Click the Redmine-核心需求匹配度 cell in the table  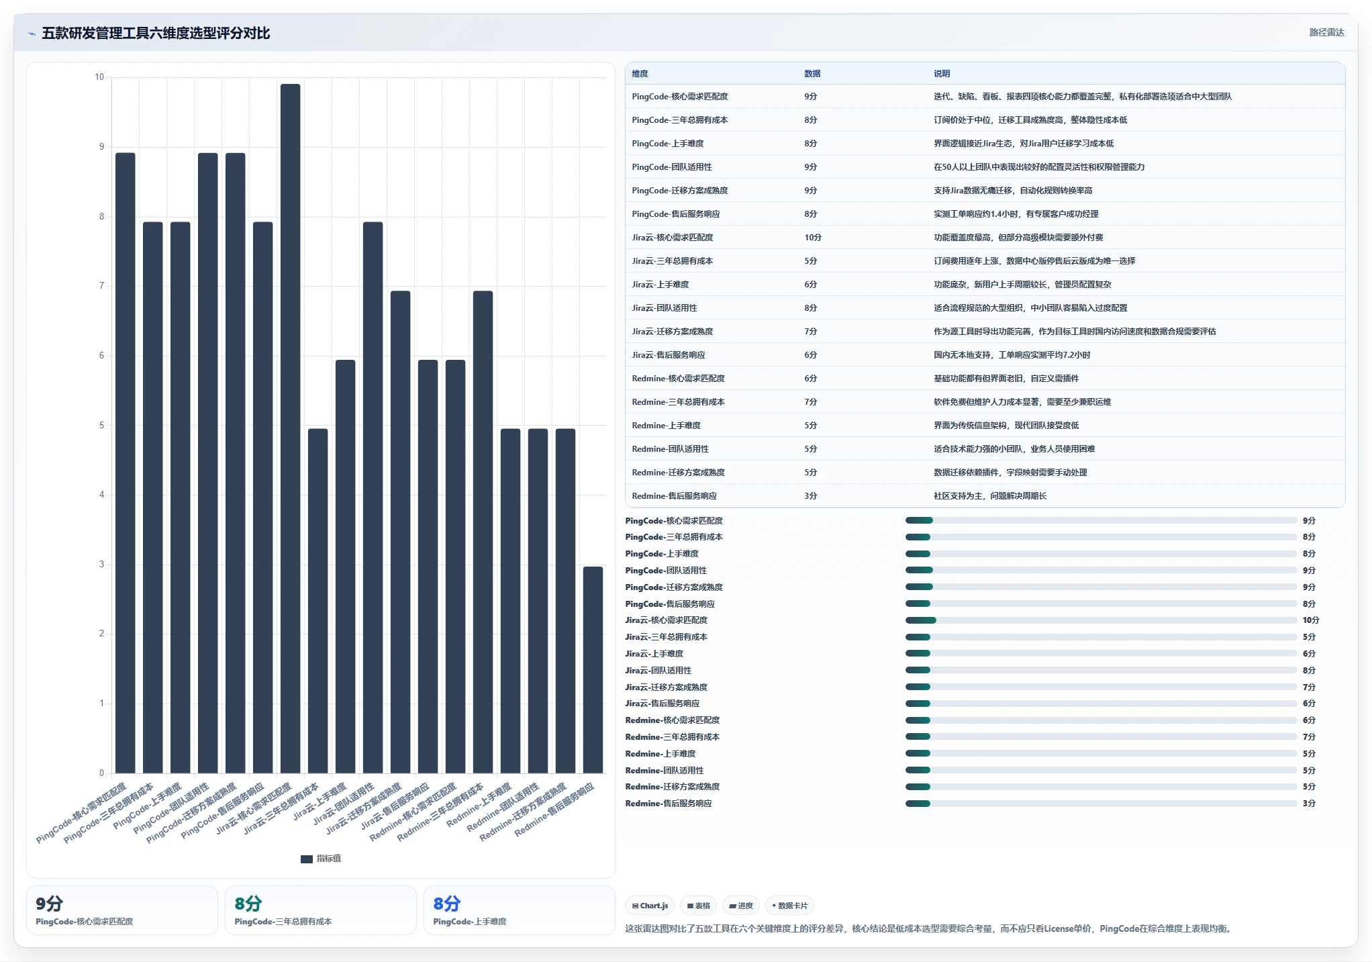679,379
